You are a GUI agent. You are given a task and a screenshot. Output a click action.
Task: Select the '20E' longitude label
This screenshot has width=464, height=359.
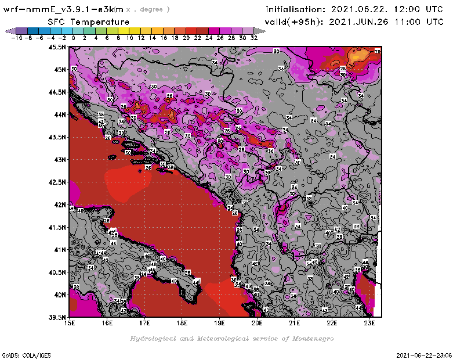[257, 323]
